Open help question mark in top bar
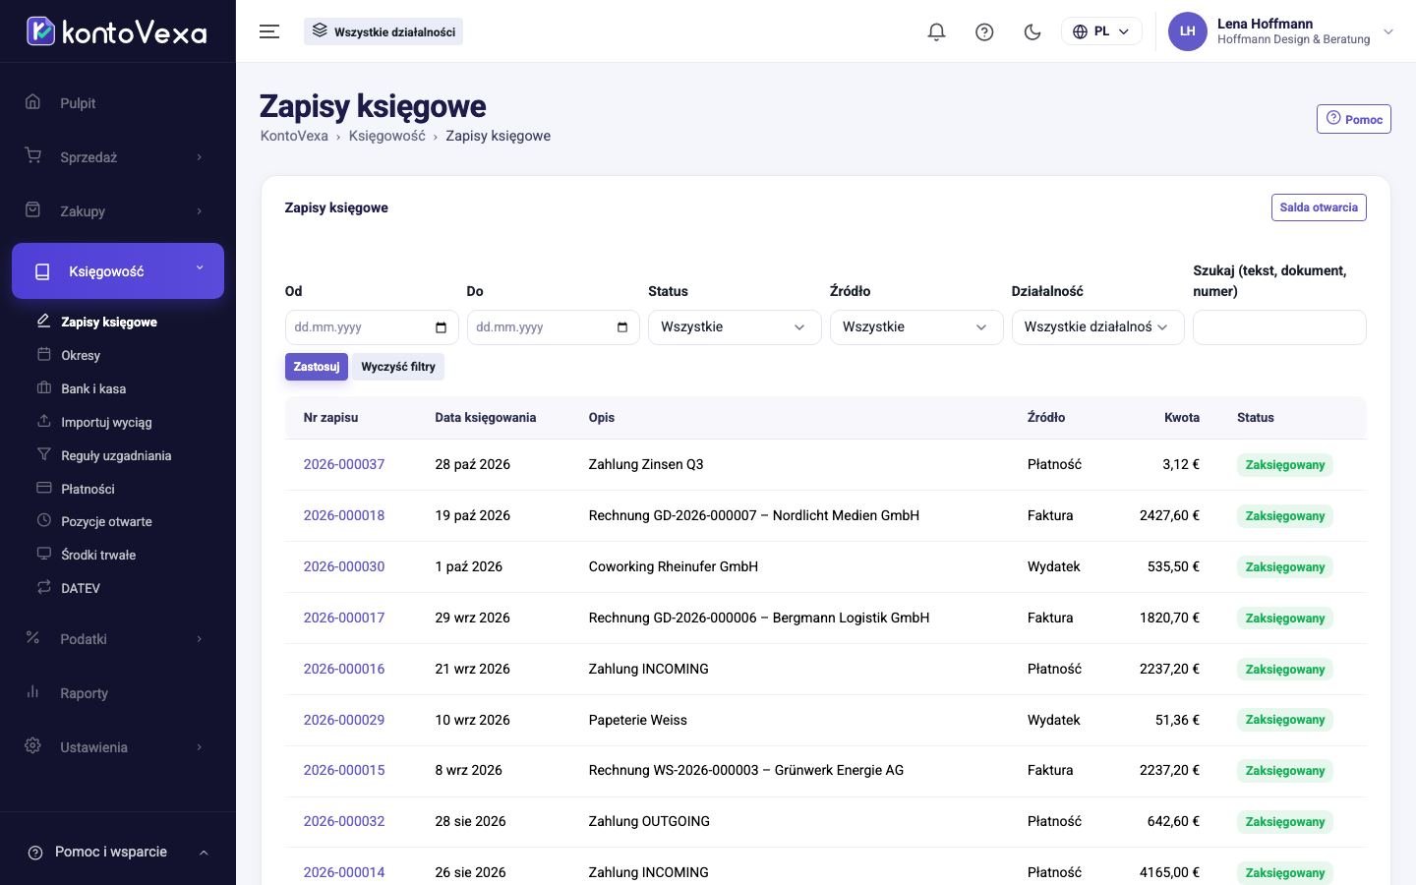 (x=984, y=31)
